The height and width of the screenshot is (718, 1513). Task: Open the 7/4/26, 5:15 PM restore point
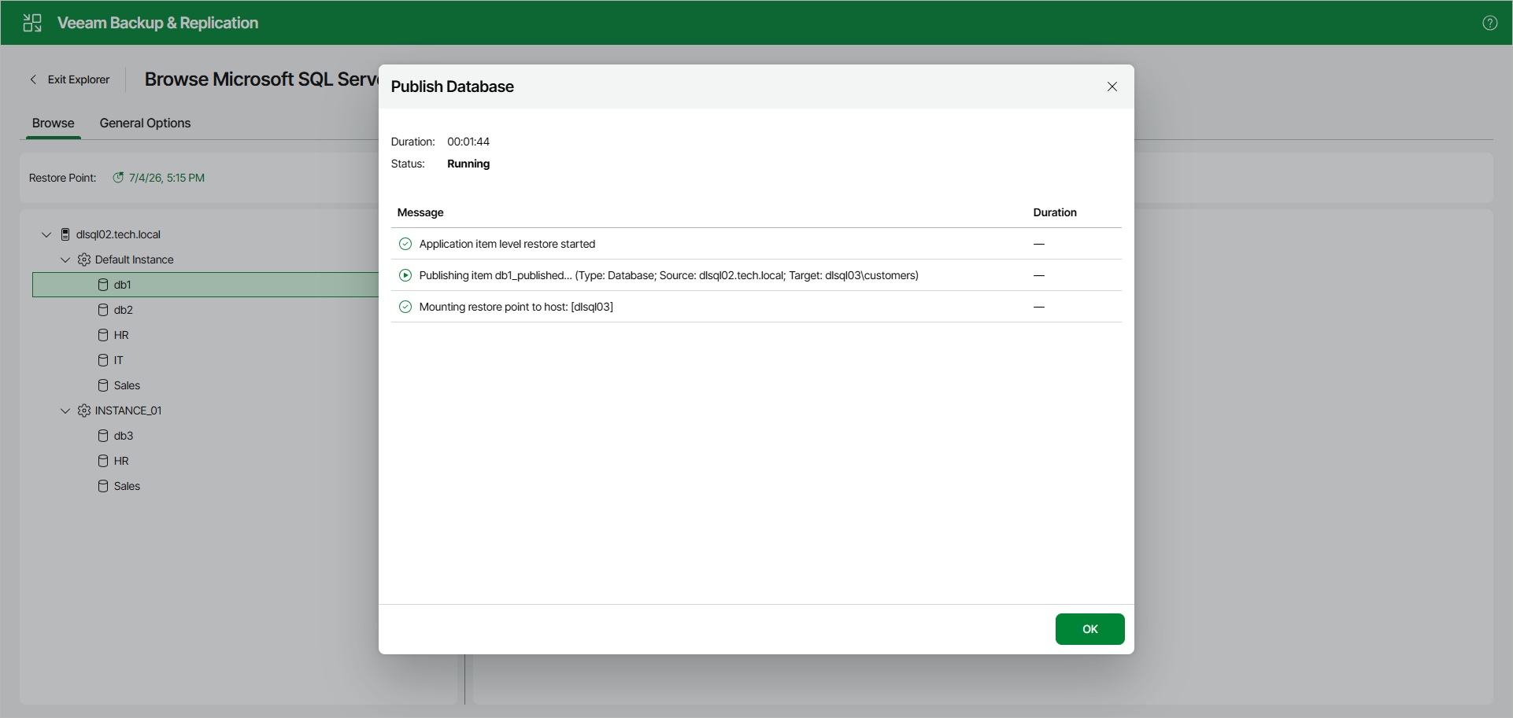click(x=166, y=178)
